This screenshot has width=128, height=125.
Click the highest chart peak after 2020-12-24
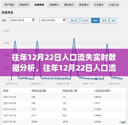(x=74, y=39)
